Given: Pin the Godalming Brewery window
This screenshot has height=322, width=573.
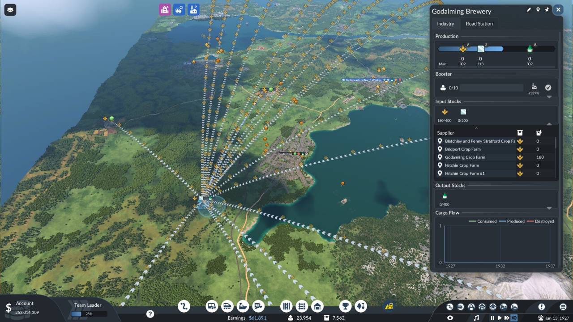Looking at the screenshot, I should (547, 9).
